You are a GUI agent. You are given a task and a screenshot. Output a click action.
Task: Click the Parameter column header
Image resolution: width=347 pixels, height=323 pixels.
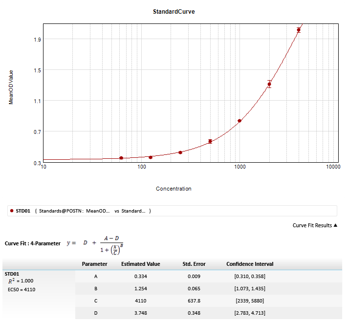[x=94, y=264]
